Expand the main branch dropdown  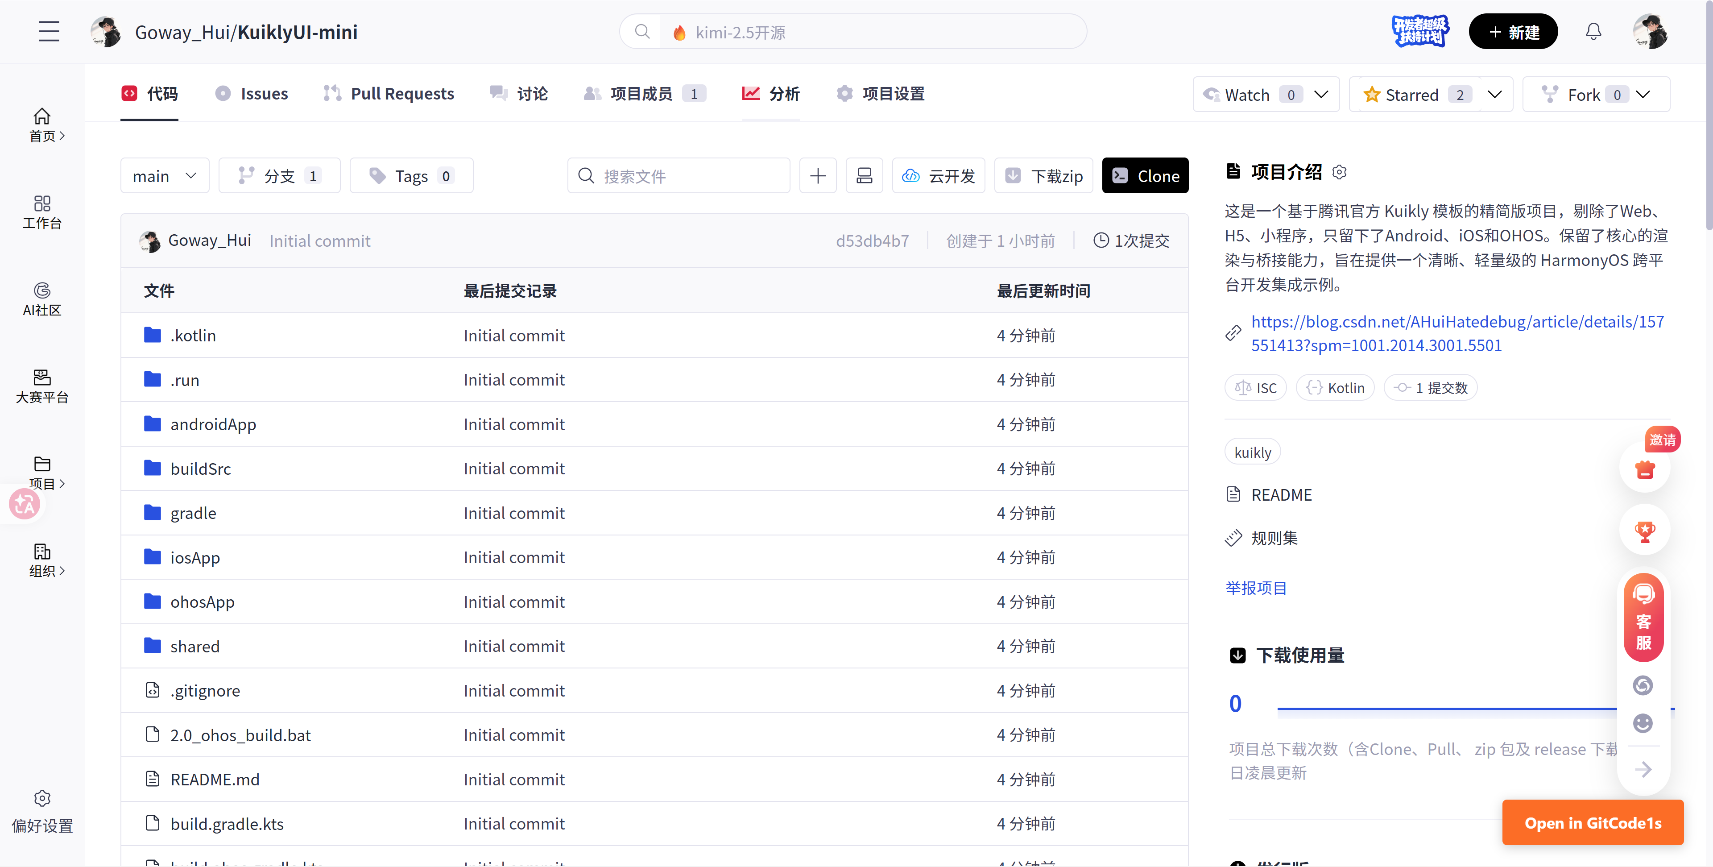click(x=164, y=176)
